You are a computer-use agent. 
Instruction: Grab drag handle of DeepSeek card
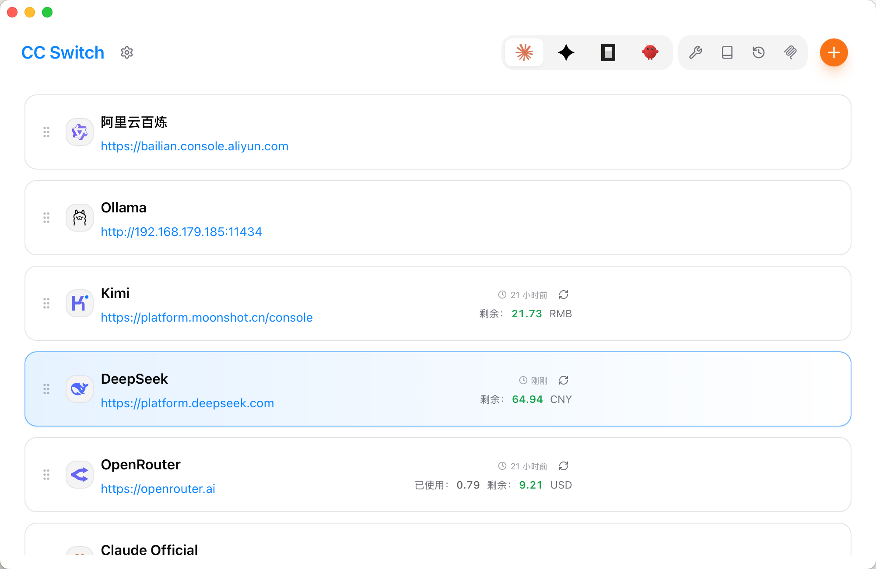[x=46, y=389]
